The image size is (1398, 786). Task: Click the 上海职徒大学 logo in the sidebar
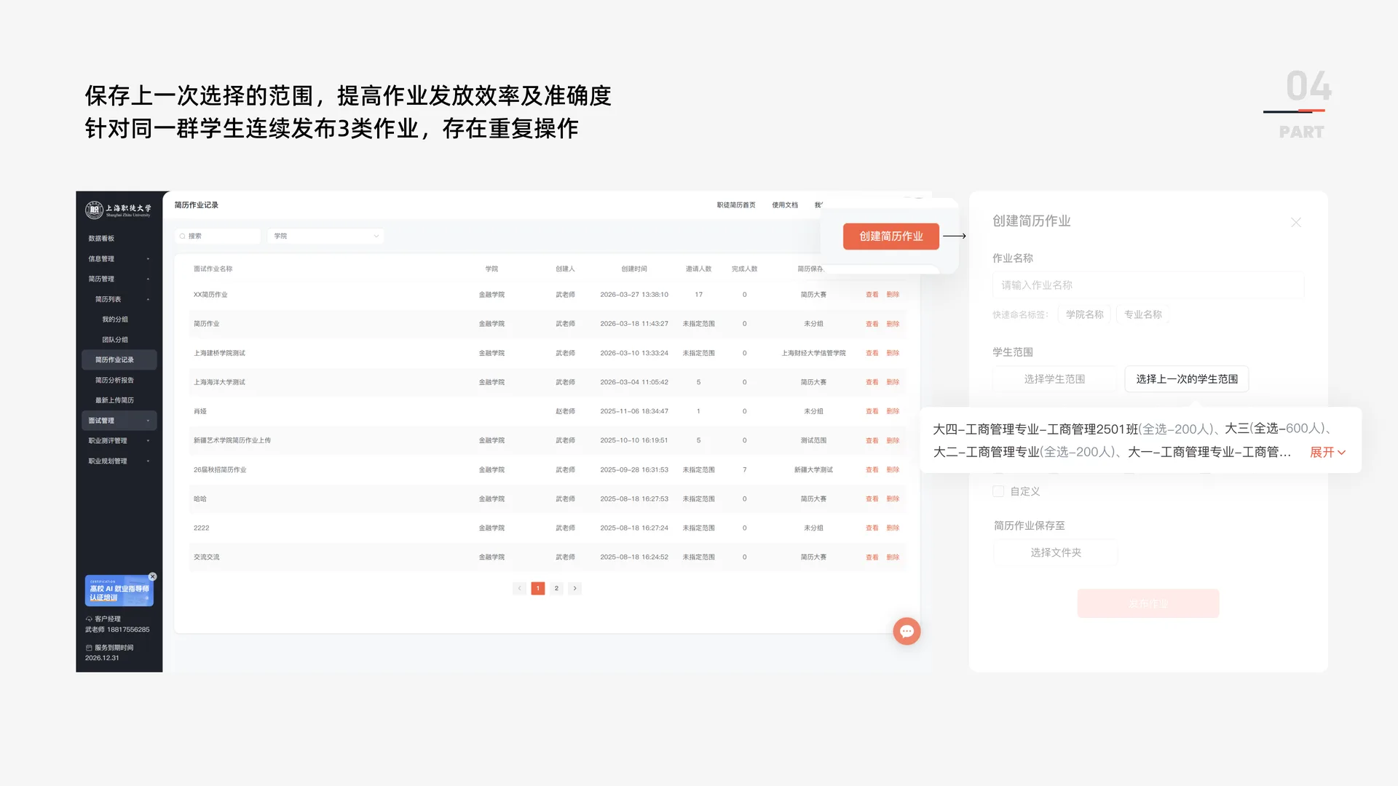118,210
